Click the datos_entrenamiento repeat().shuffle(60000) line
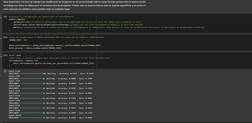The height and width of the screenshot is (123, 252). point(55,45)
